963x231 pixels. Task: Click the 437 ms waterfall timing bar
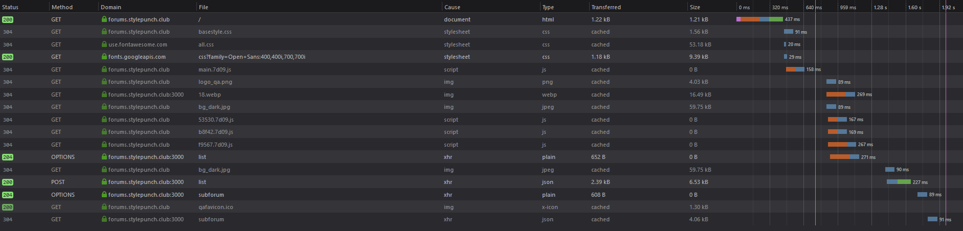coord(759,19)
